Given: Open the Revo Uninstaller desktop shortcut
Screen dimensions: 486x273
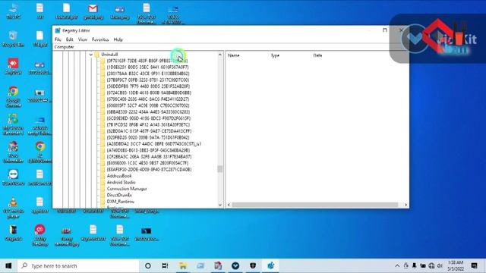Looking at the screenshot, I should coord(14,152).
